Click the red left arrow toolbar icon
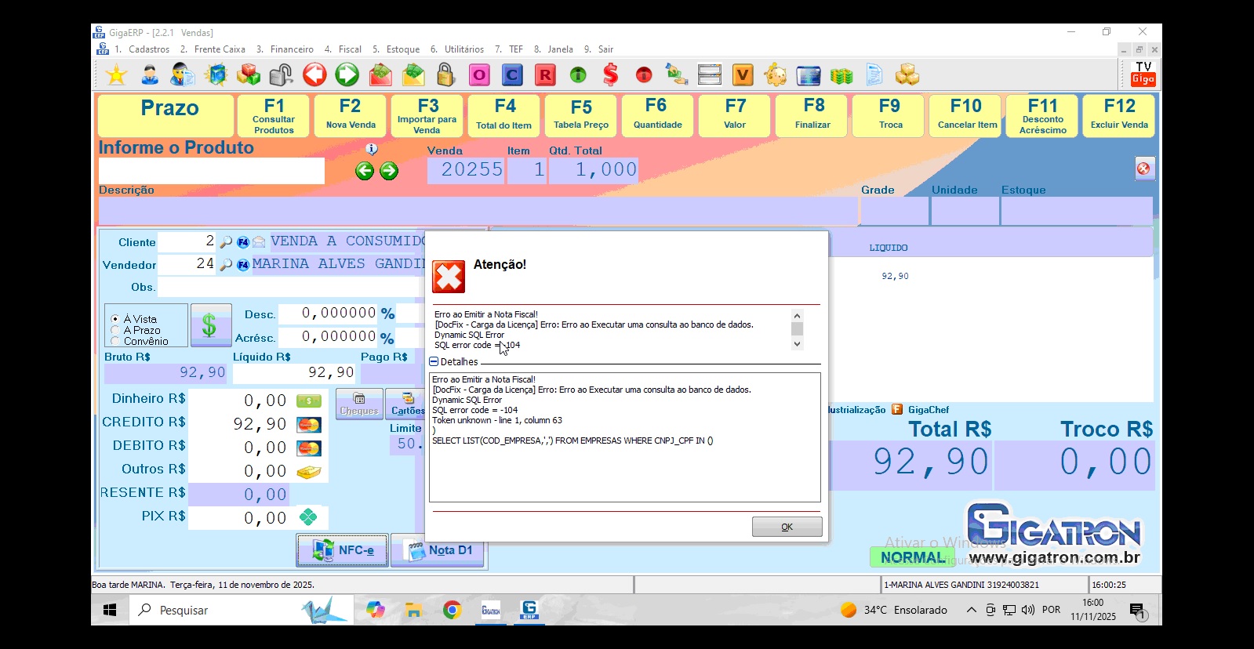Screen dimensions: 1254x649 click(x=314, y=75)
